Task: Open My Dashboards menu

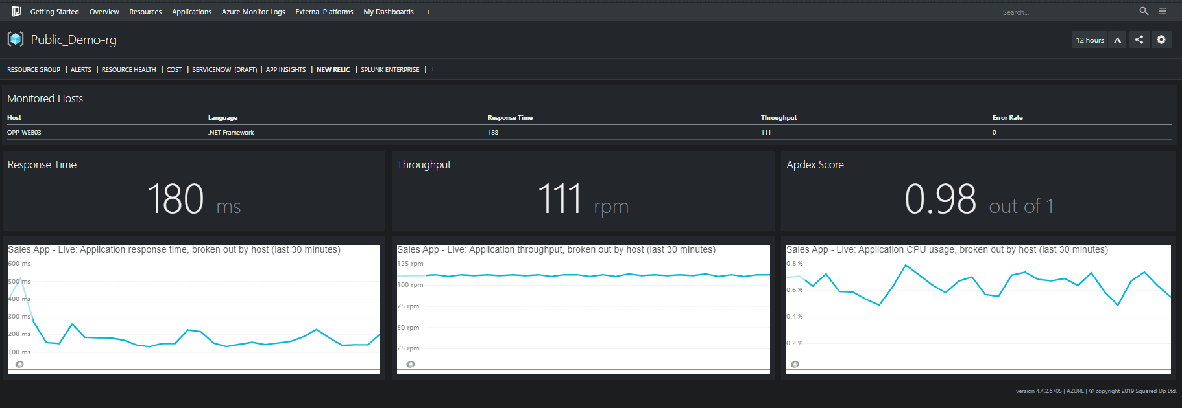Action: tap(389, 12)
